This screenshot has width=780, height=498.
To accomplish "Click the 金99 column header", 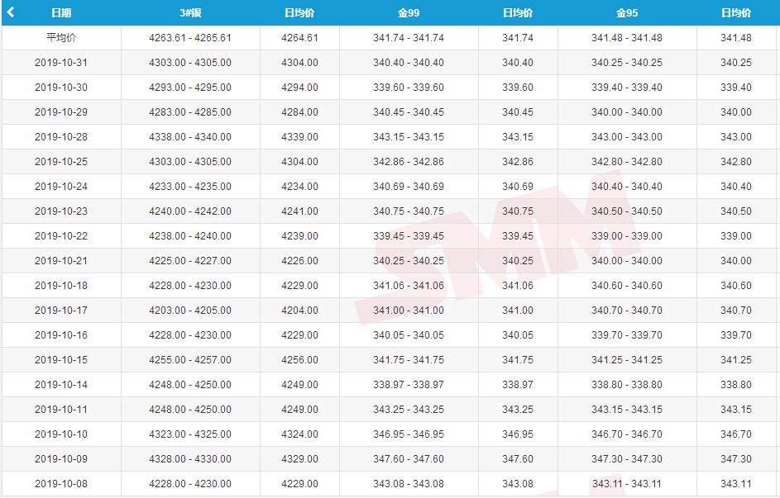I will coord(408,13).
